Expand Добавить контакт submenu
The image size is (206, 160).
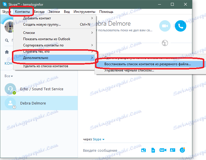55,18
